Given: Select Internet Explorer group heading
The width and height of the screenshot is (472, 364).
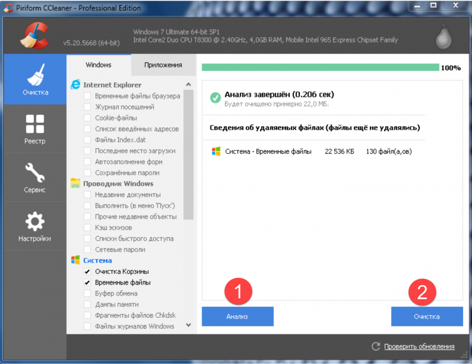Looking at the screenshot, I should tap(112, 85).
